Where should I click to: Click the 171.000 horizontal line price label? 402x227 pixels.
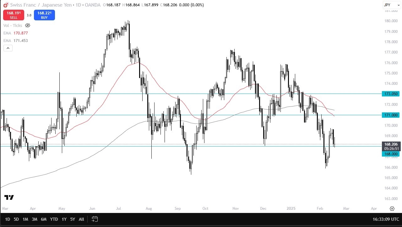tap(390, 115)
